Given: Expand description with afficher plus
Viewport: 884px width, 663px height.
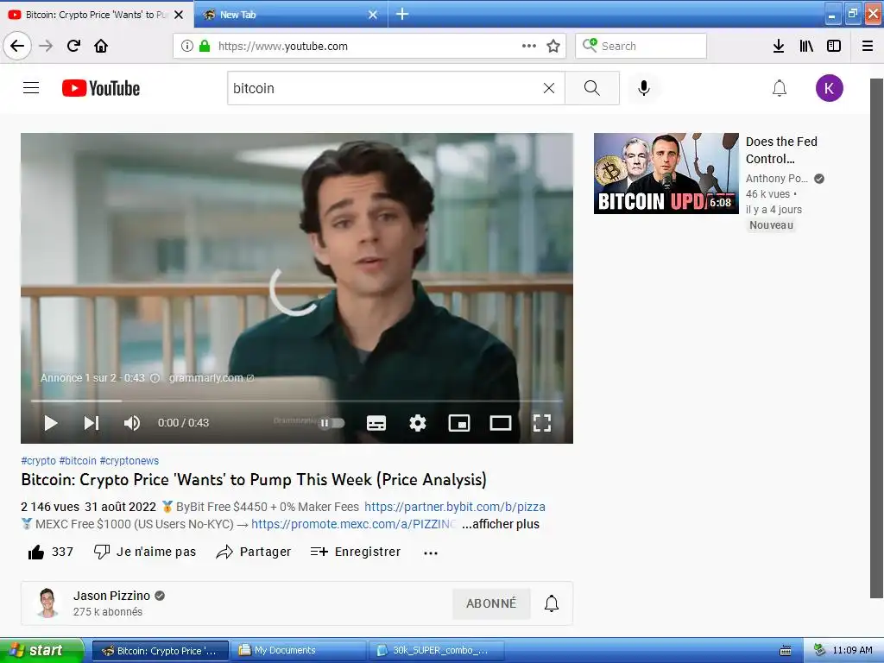Looking at the screenshot, I should tap(501, 524).
